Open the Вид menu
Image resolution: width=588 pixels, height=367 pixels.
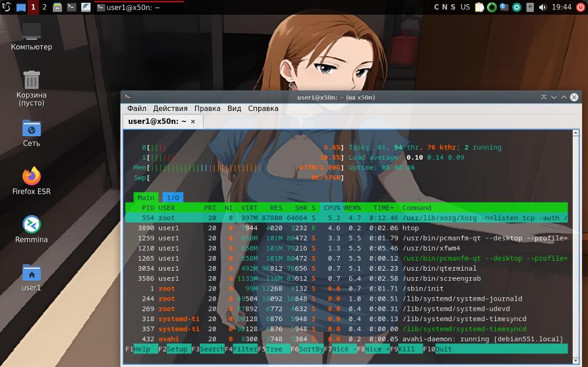coord(234,108)
